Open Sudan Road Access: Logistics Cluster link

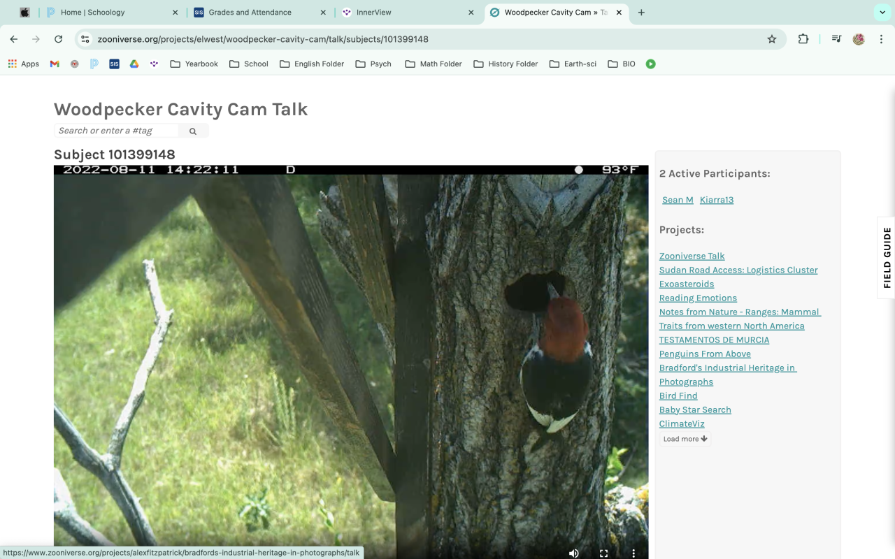[x=738, y=270]
